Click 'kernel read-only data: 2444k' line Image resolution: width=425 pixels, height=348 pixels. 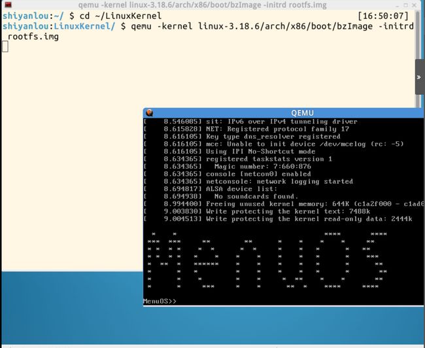[x=278, y=219]
